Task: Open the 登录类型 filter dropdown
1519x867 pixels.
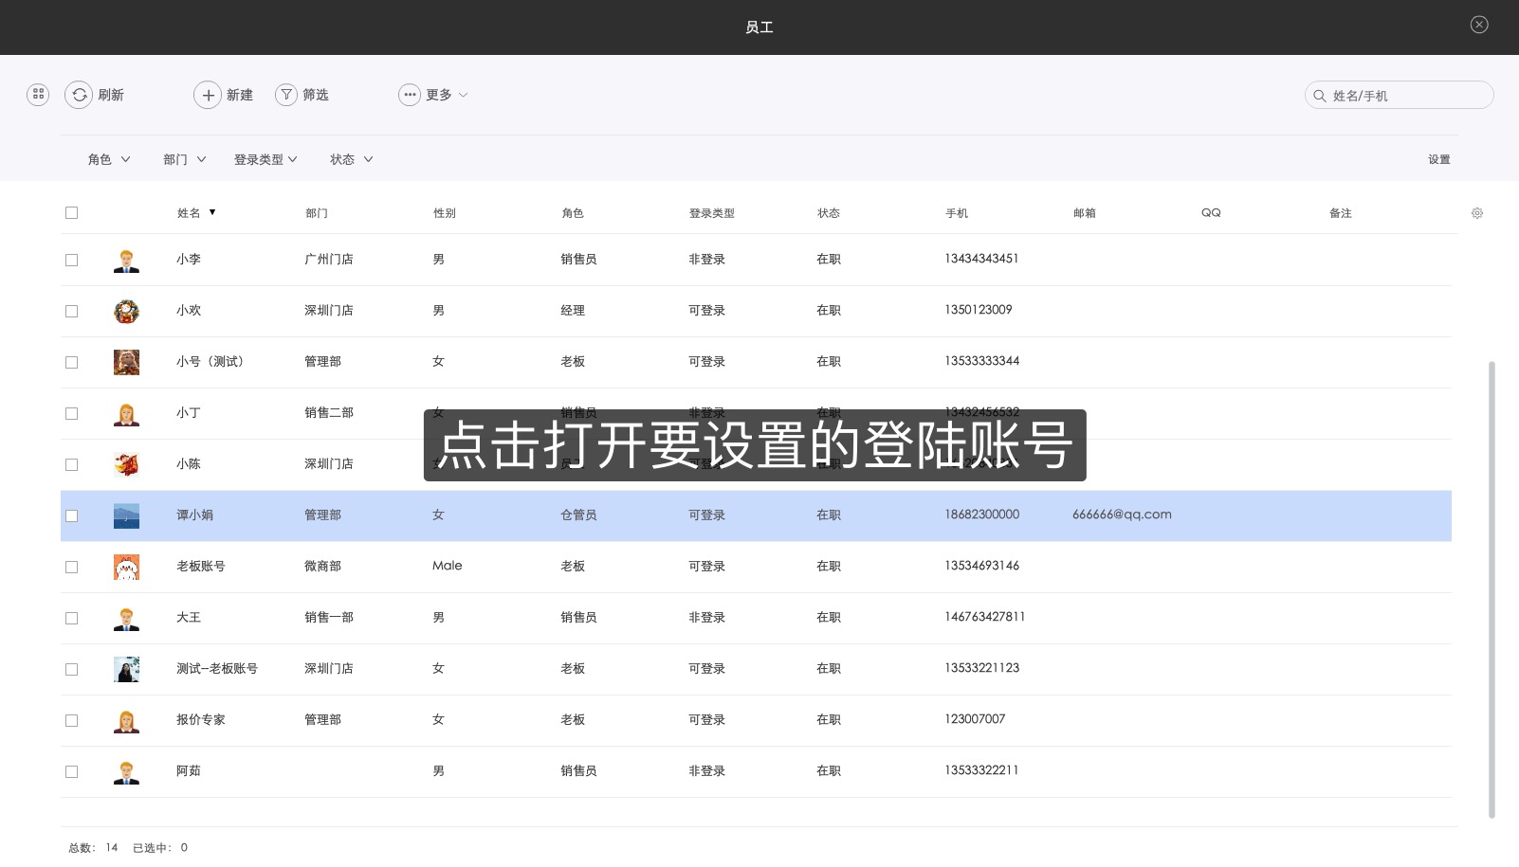Action: click(265, 159)
